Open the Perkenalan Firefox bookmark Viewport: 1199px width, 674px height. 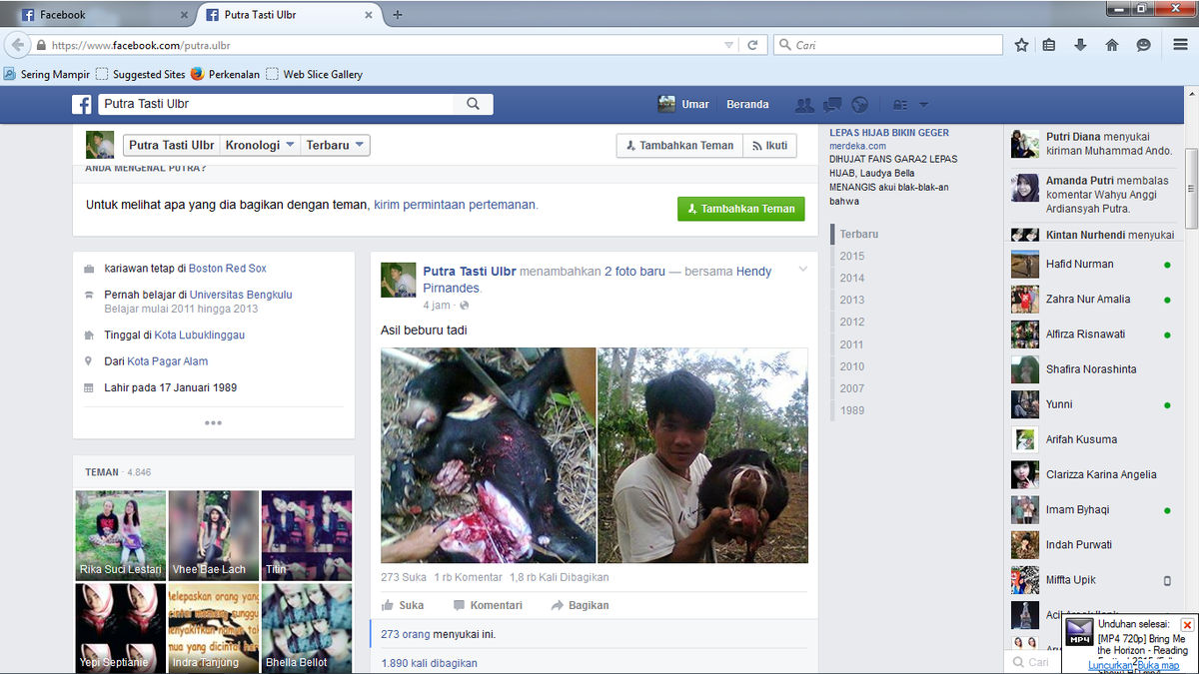[225, 74]
